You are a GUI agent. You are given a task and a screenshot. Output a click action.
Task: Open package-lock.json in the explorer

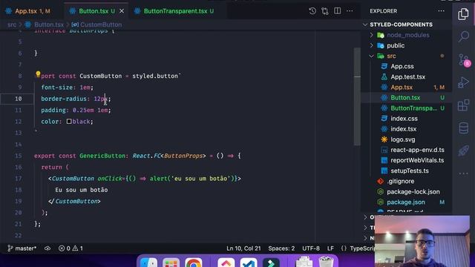(413, 191)
